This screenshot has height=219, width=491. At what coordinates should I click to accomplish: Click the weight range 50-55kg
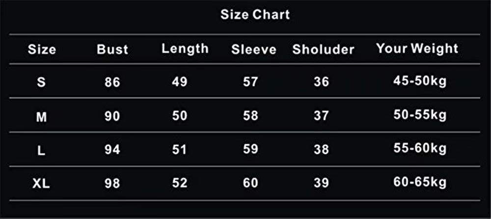pyautogui.click(x=420, y=115)
